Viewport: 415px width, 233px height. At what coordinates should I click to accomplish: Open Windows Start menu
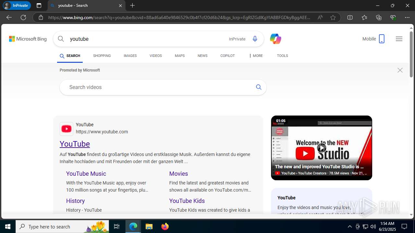(8, 227)
